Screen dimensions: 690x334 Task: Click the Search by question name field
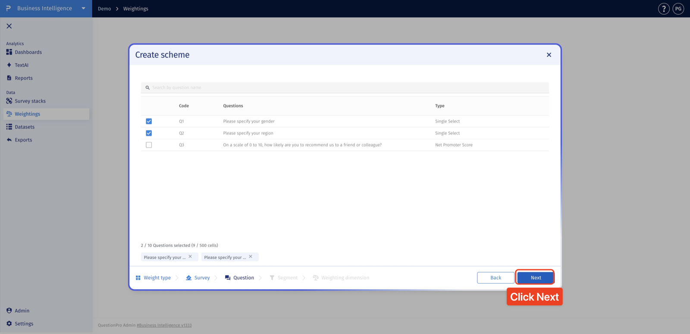345,88
